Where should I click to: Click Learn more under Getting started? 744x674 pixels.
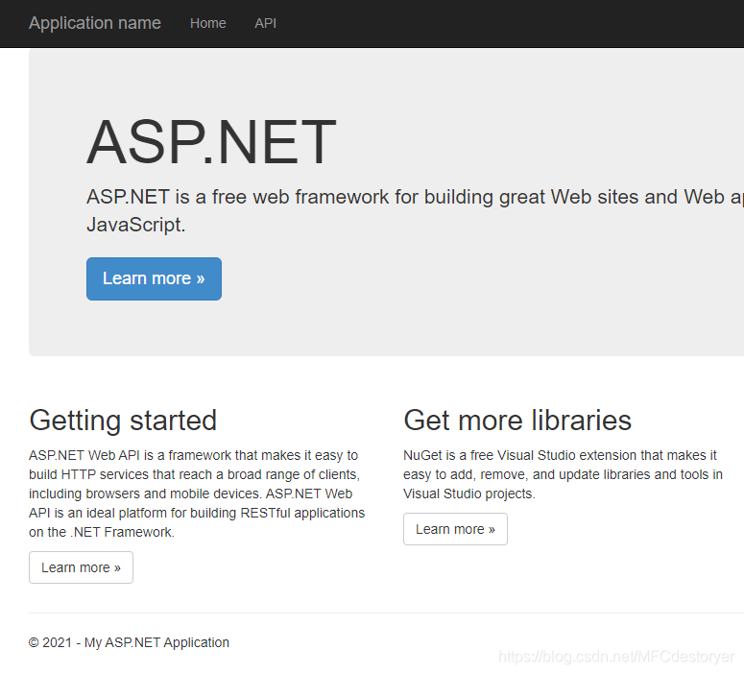[x=82, y=567]
